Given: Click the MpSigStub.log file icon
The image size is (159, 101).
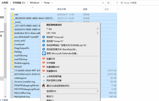Looking at the screenshot, I should 12,96.
